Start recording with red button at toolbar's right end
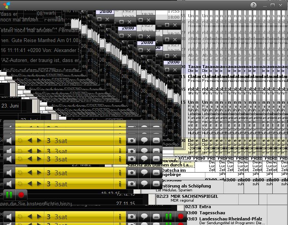 pos(181,217)
